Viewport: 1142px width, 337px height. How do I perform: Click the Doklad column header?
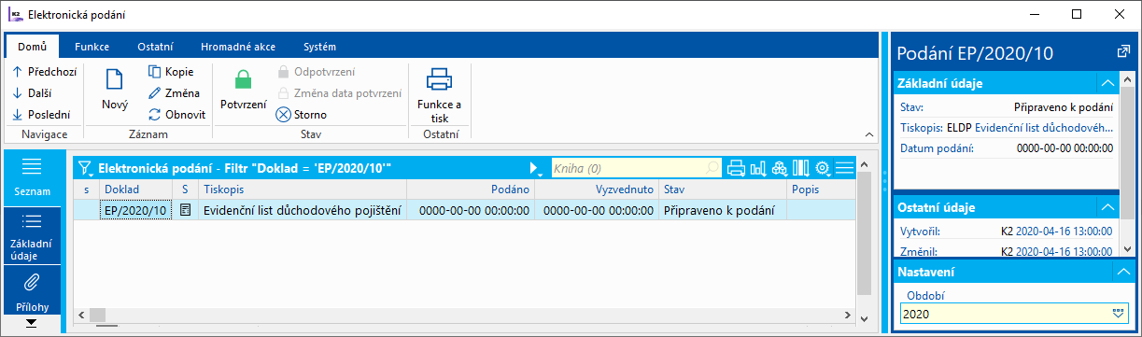tap(136, 190)
